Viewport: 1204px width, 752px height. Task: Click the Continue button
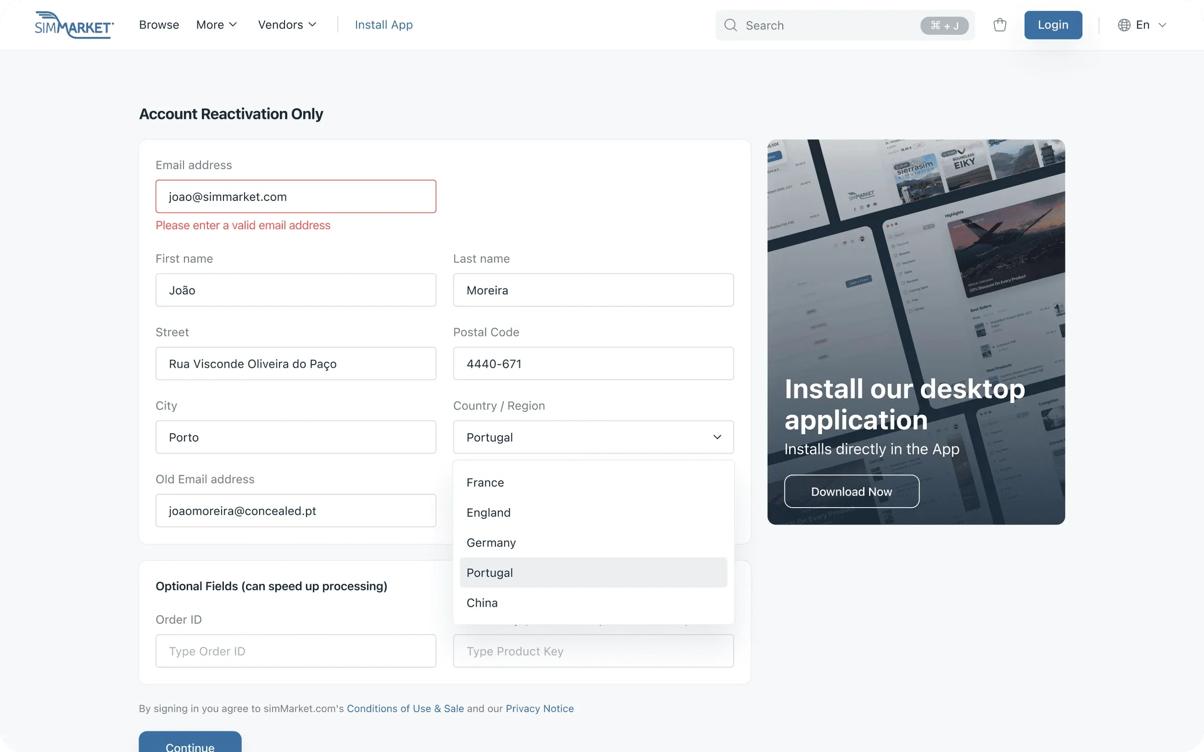pyautogui.click(x=190, y=742)
